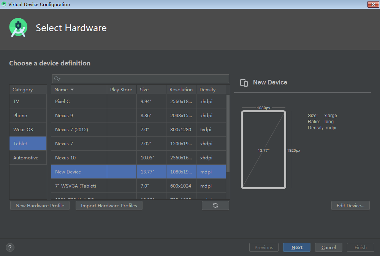Image resolution: width=380 pixels, height=256 pixels.
Task: Select the Wear OS category
Action: pos(28,130)
